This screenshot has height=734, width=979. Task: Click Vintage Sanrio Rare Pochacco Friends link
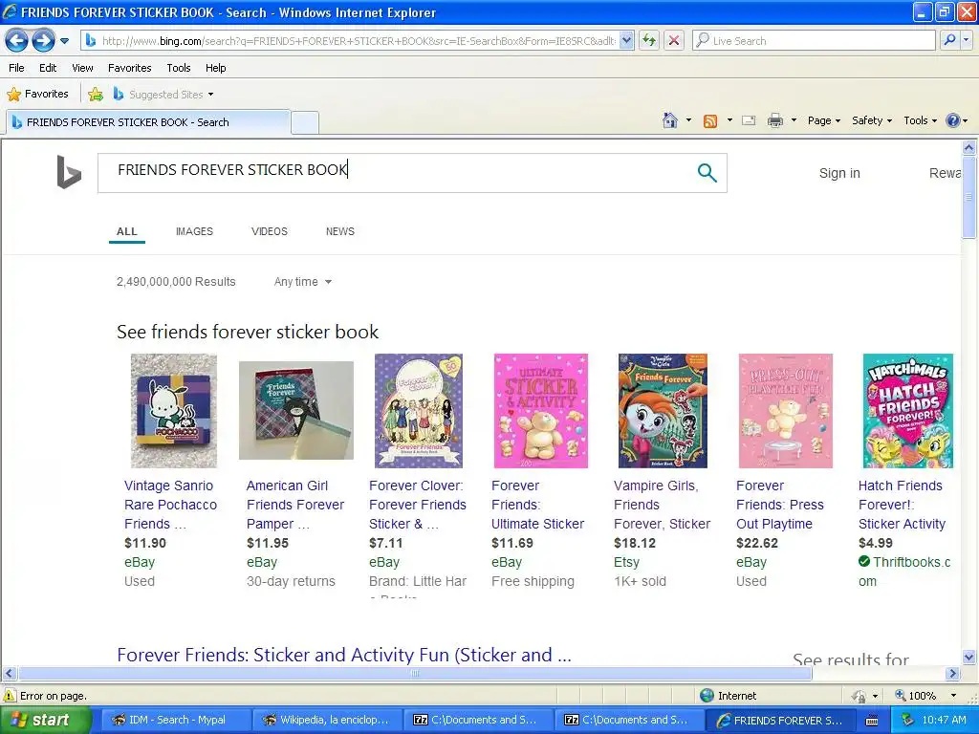pos(170,505)
